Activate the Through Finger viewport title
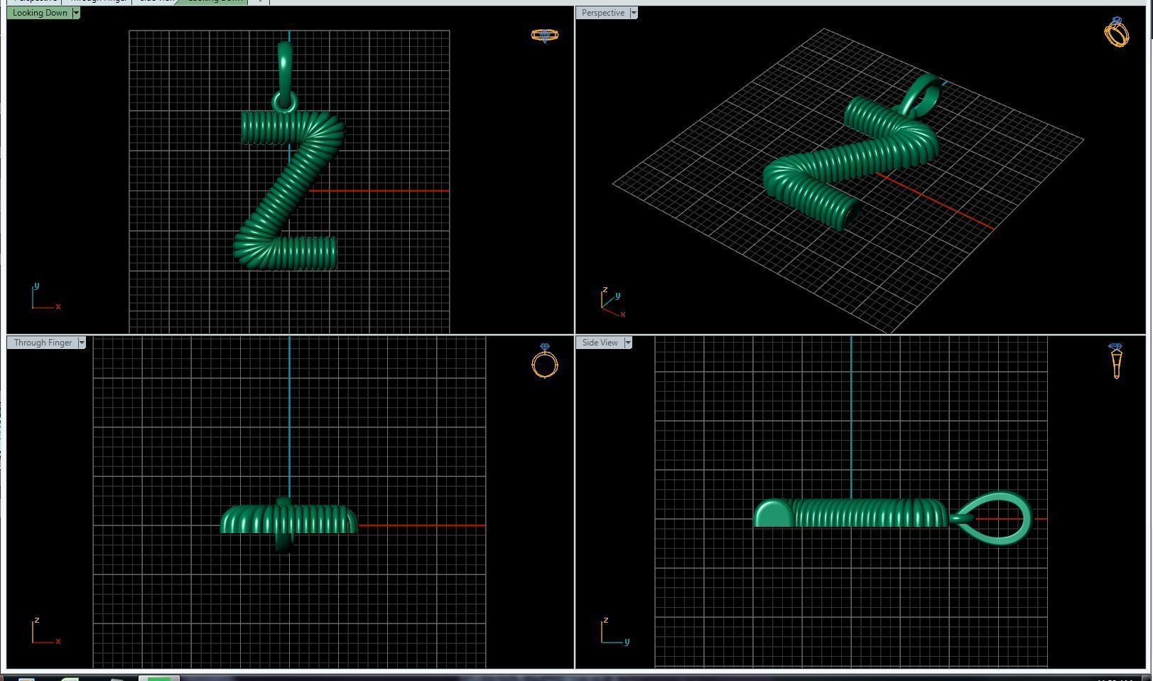The width and height of the screenshot is (1153, 681). click(x=43, y=343)
